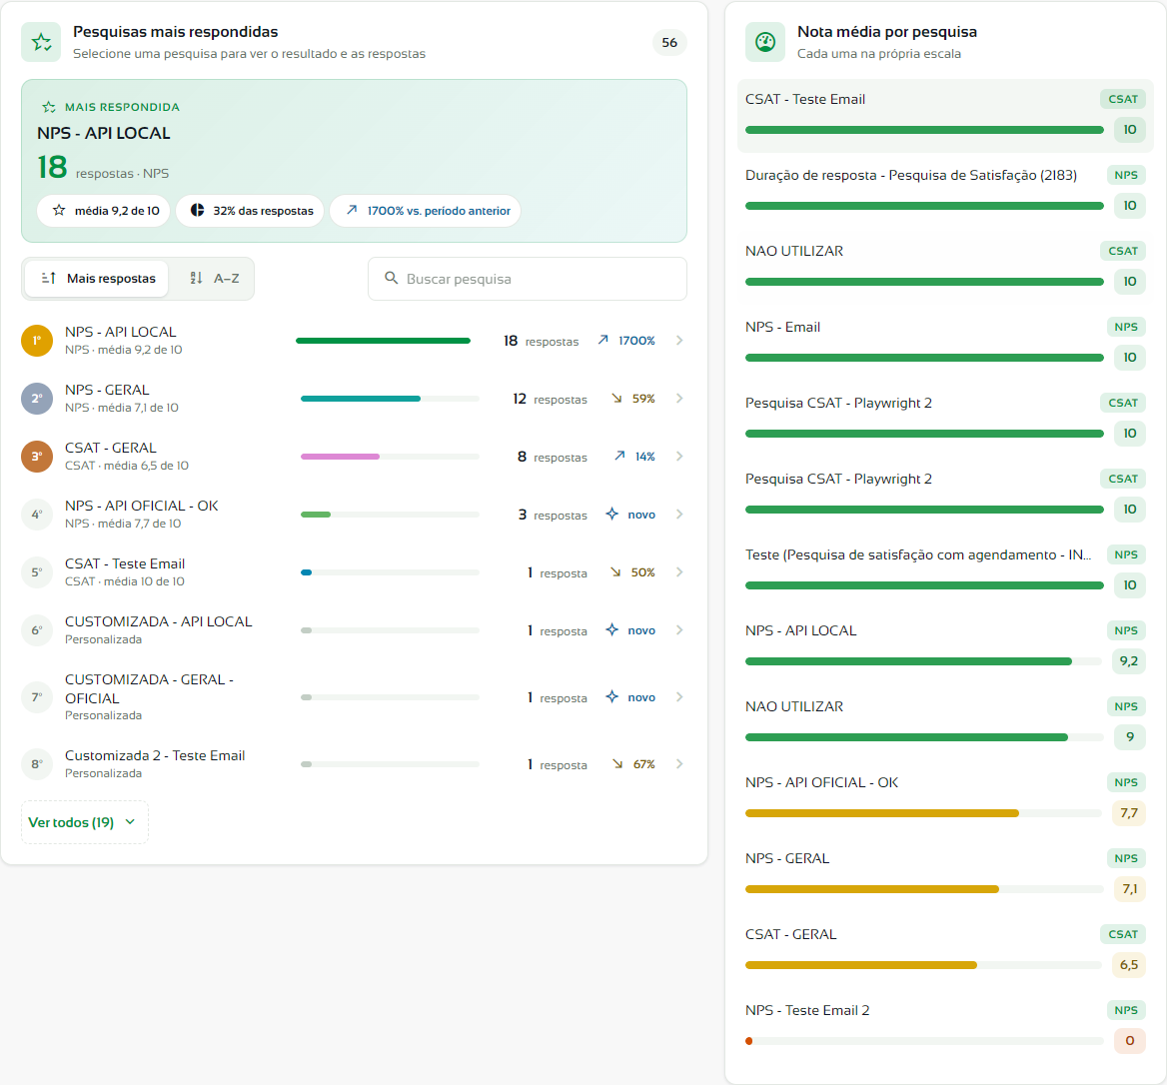The height and width of the screenshot is (1085, 1167).
Task: Focus the Buscar pesquisa search field
Action: [528, 279]
